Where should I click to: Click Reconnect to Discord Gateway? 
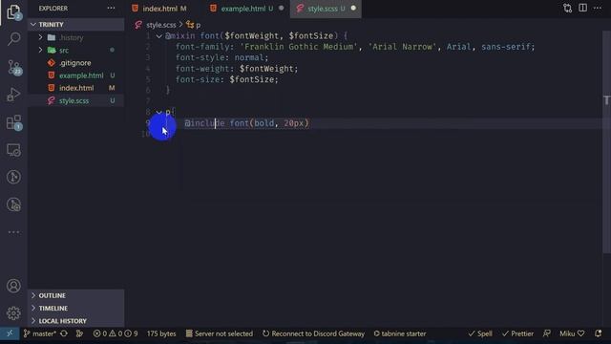(313, 333)
